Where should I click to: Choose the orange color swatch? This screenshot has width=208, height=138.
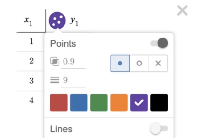click(x=119, y=103)
